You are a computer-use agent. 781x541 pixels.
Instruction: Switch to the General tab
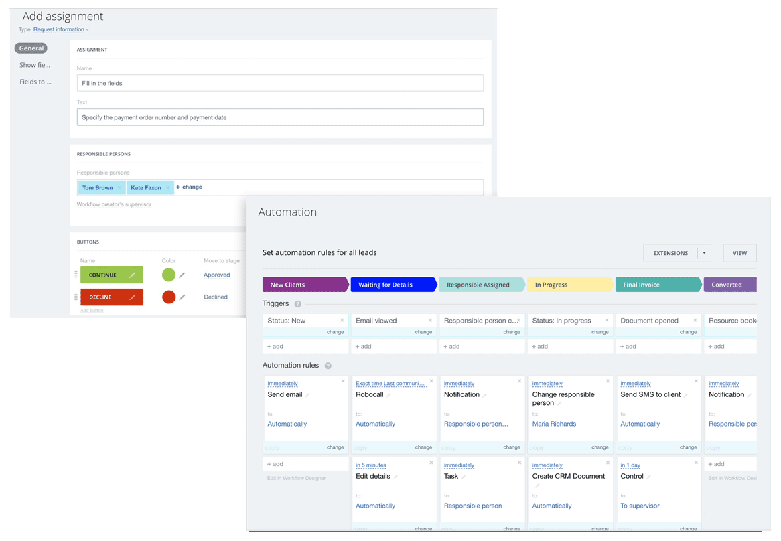click(31, 48)
